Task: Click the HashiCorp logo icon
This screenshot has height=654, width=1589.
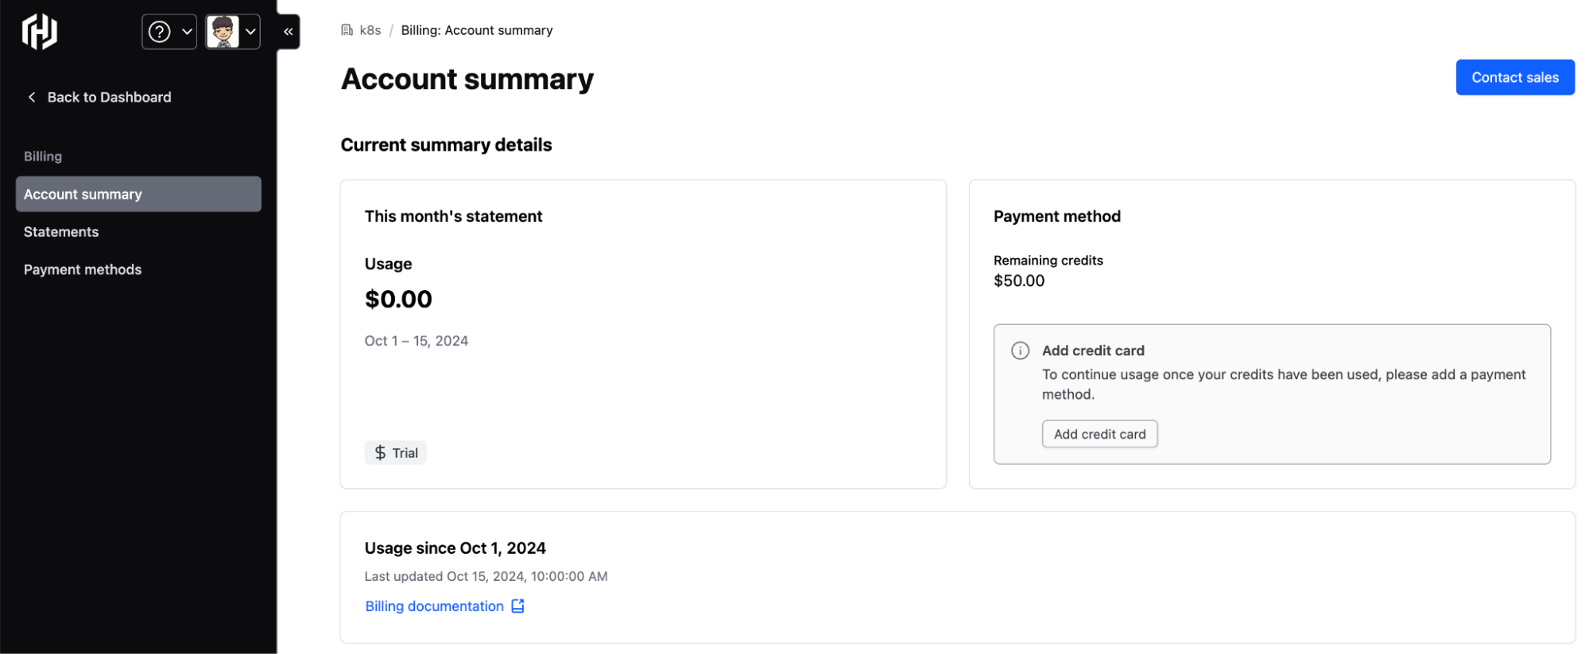Action: point(40,32)
